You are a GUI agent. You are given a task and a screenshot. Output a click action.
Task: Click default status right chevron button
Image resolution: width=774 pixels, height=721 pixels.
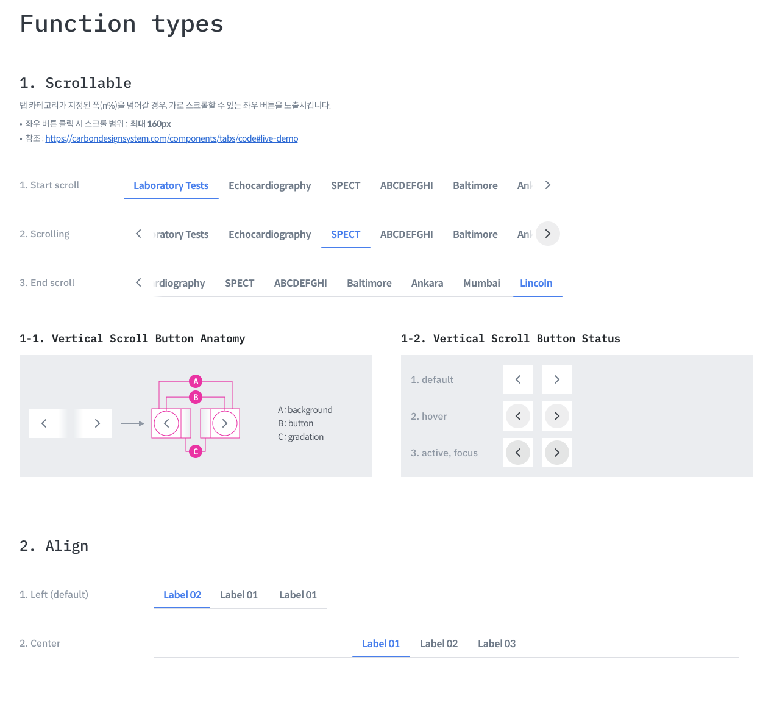tap(557, 379)
